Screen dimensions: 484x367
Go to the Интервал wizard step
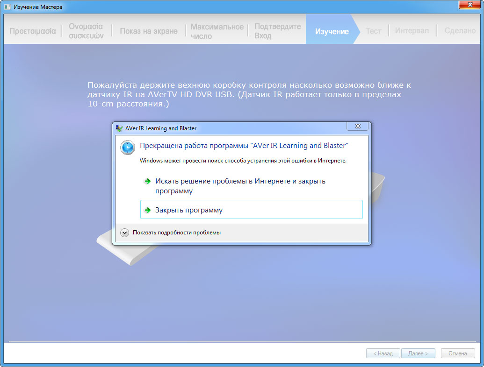coord(412,31)
